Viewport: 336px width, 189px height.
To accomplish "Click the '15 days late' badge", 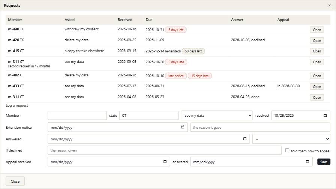I will coord(200,76).
